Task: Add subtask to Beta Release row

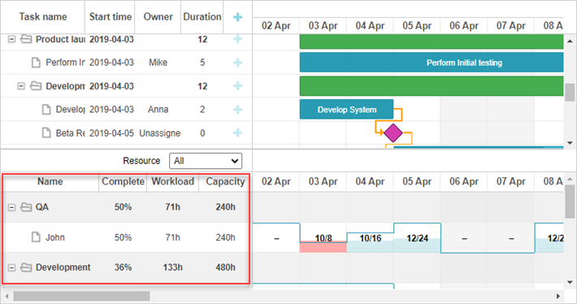Action: pos(238,132)
